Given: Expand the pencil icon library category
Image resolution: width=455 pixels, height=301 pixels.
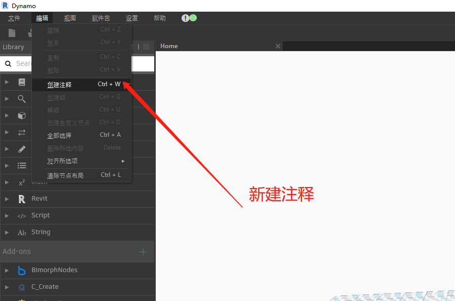Looking at the screenshot, I should pyautogui.click(x=7, y=149).
